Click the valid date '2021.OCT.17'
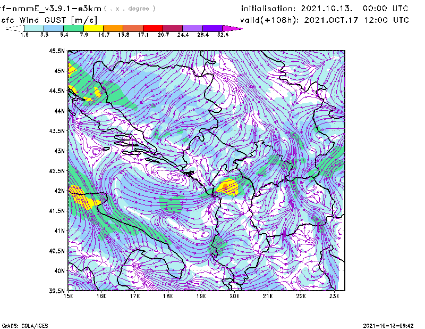This screenshot has height=329, width=425. (x=331, y=20)
